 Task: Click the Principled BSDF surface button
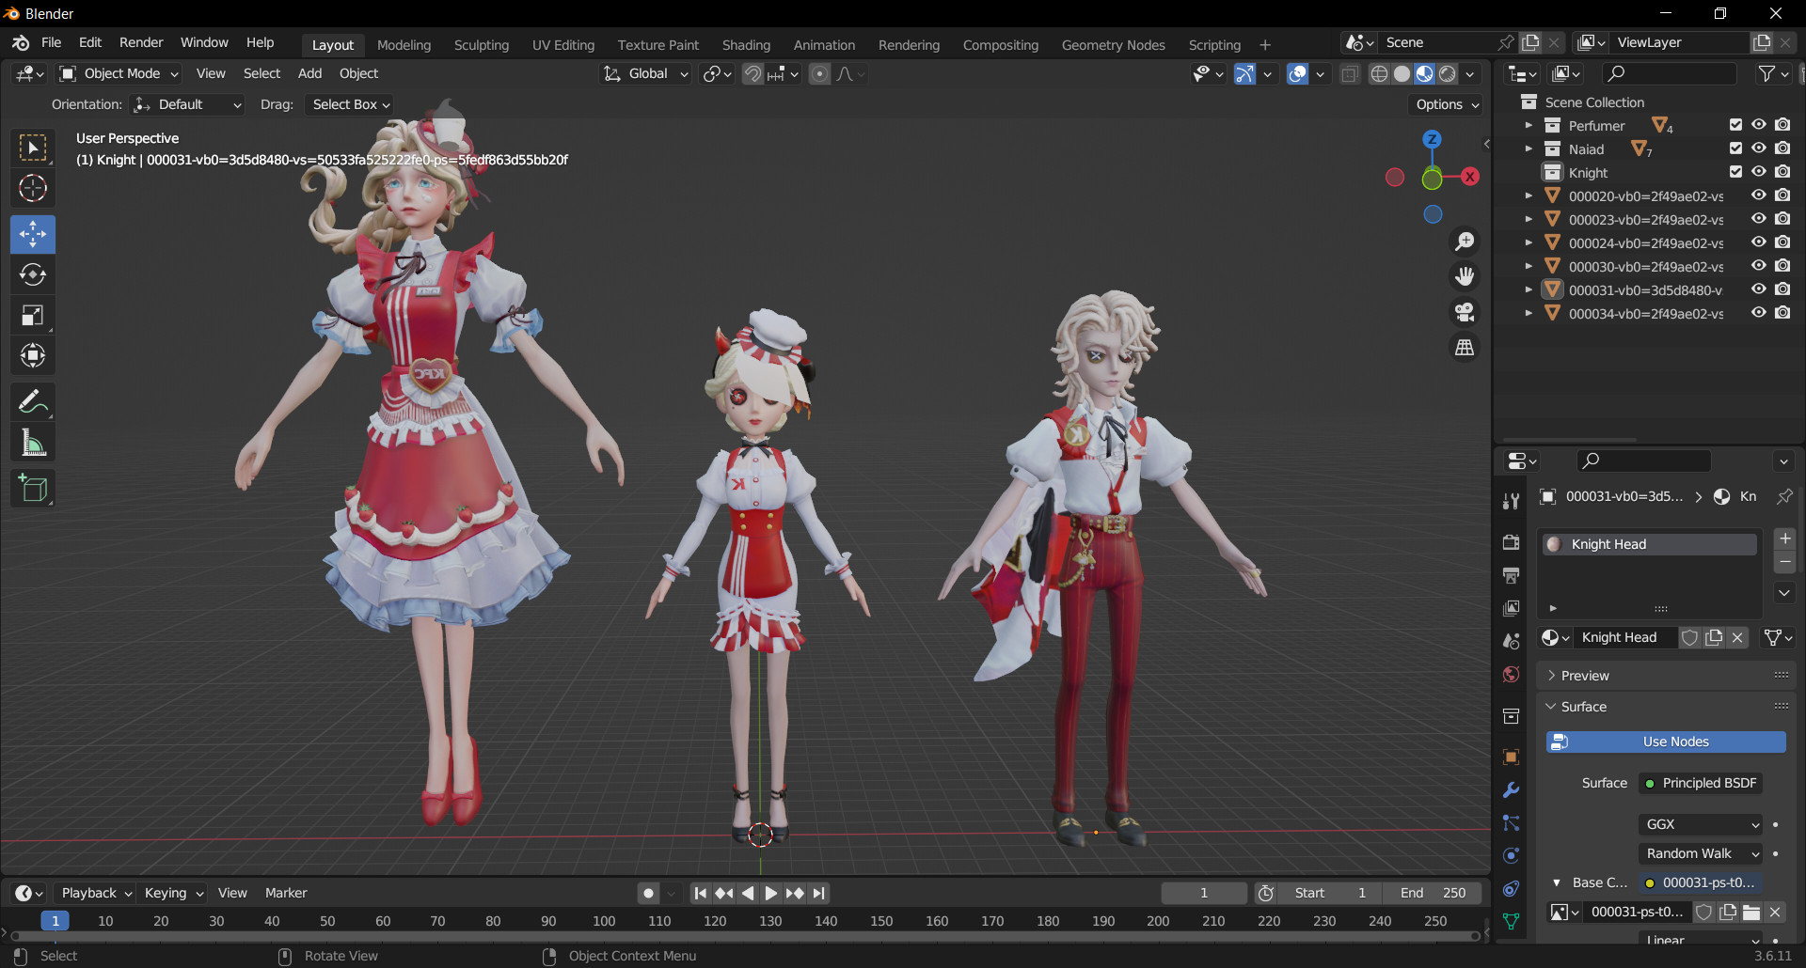pyautogui.click(x=1700, y=782)
